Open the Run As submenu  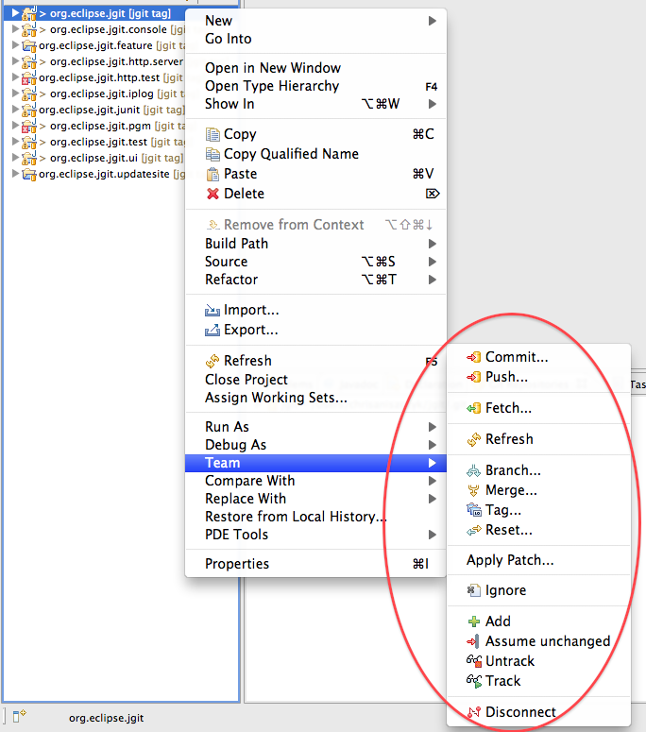point(315,427)
